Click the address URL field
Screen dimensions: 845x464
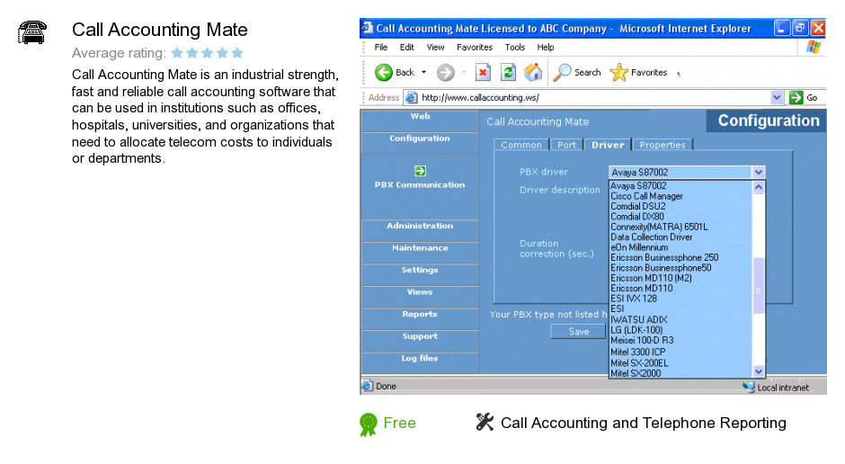tap(592, 97)
